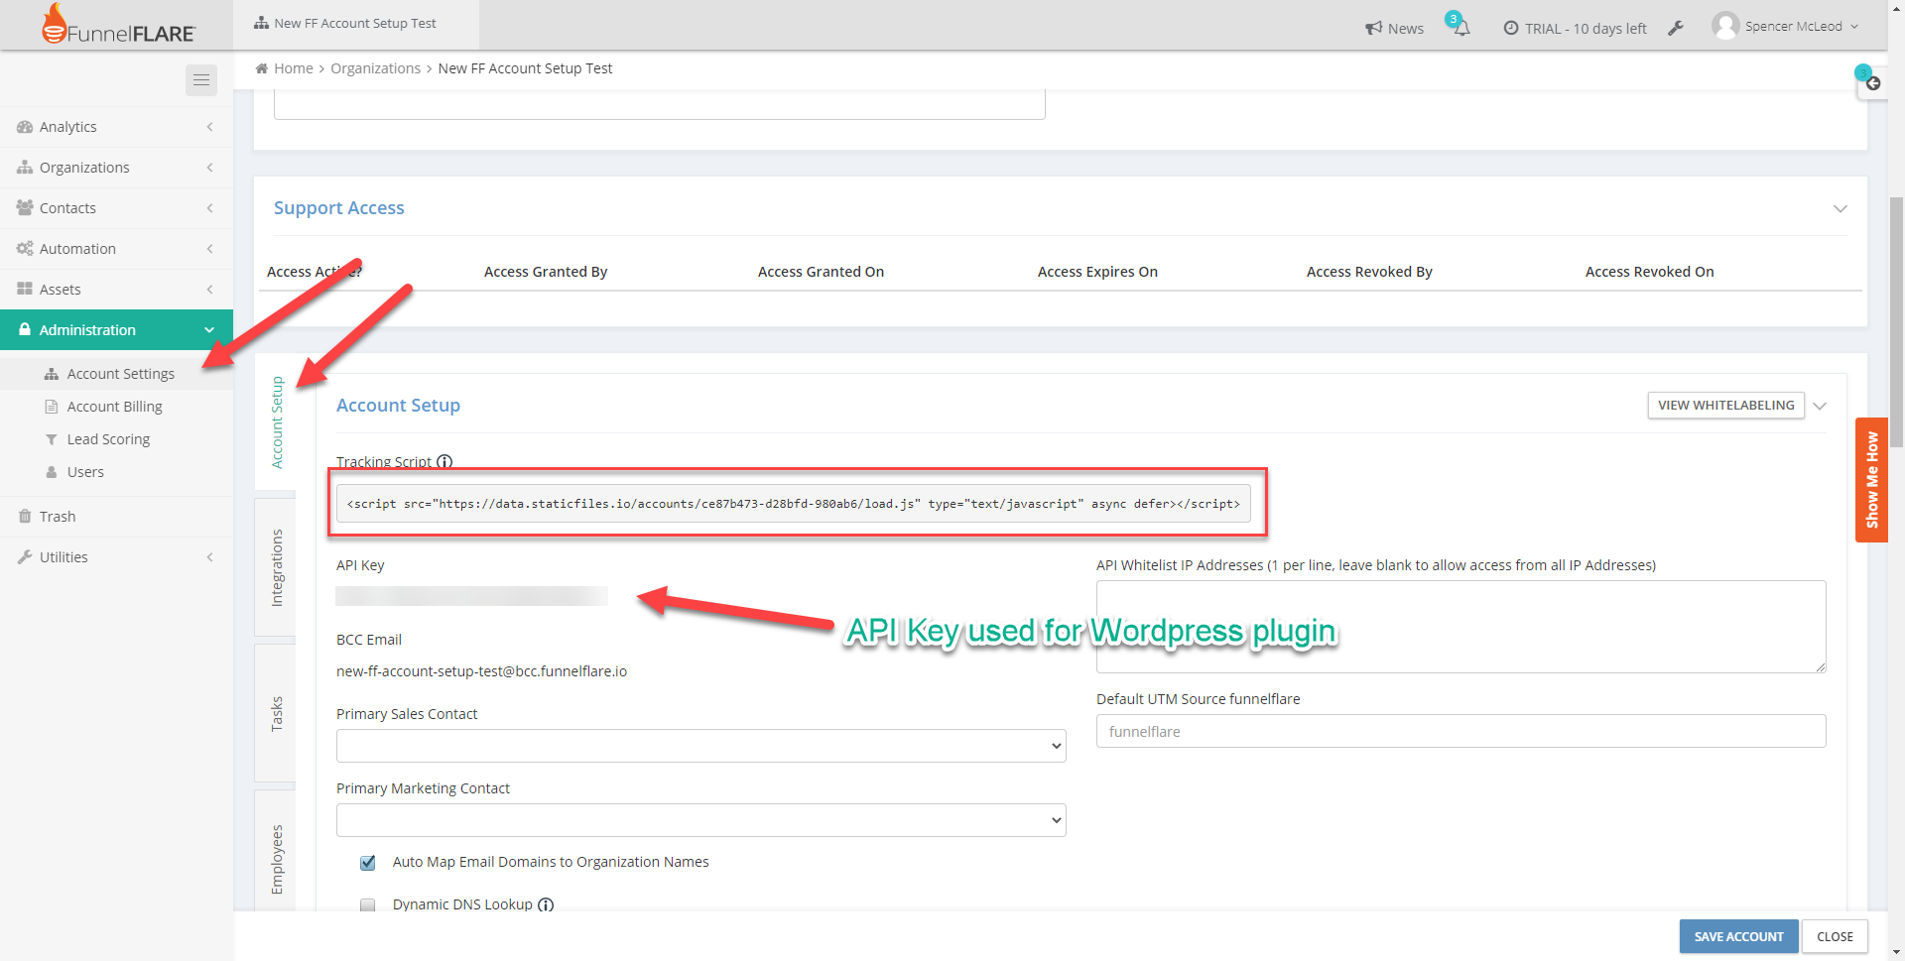Click the Assets grid icon
The image size is (1905, 961).
point(25,290)
